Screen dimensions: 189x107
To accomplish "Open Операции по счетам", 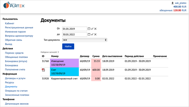I will click(x=16, y=91).
